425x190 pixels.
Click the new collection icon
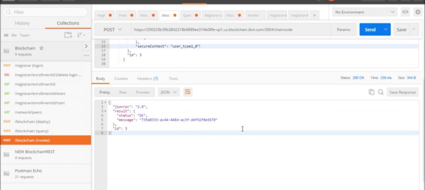click(68, 35)
